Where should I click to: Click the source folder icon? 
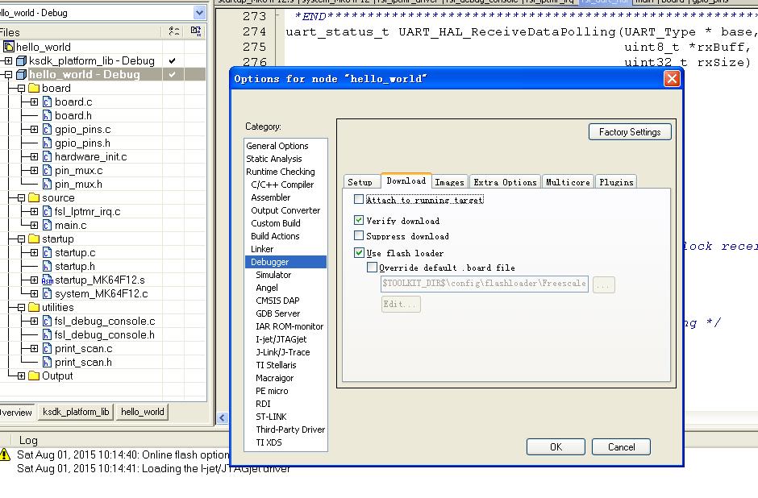(x=34, y=198)
